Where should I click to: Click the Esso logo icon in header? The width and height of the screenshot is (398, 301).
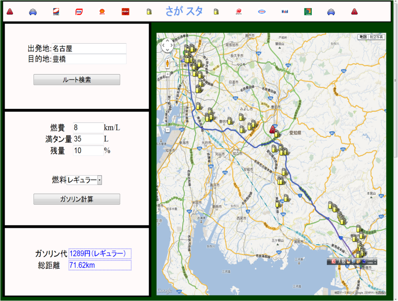coord(262,12)
